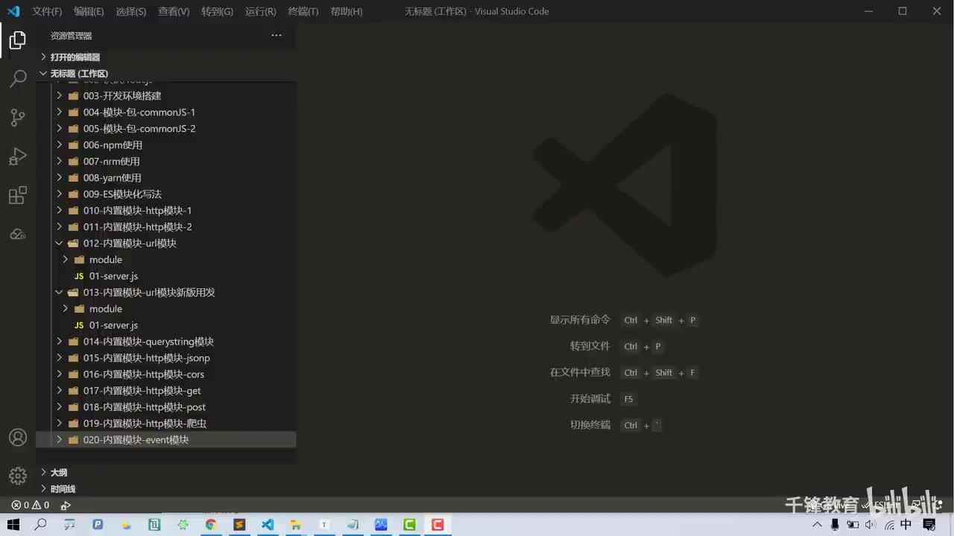Open Sublime Text from the taskbar
This screenshot has height=536, width=954.
pos(239,525)
